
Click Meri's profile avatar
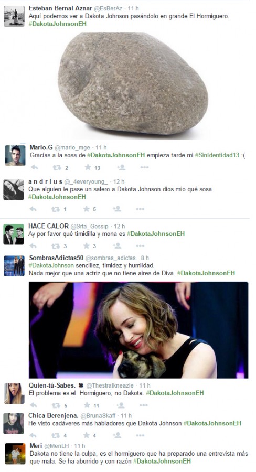15,453
